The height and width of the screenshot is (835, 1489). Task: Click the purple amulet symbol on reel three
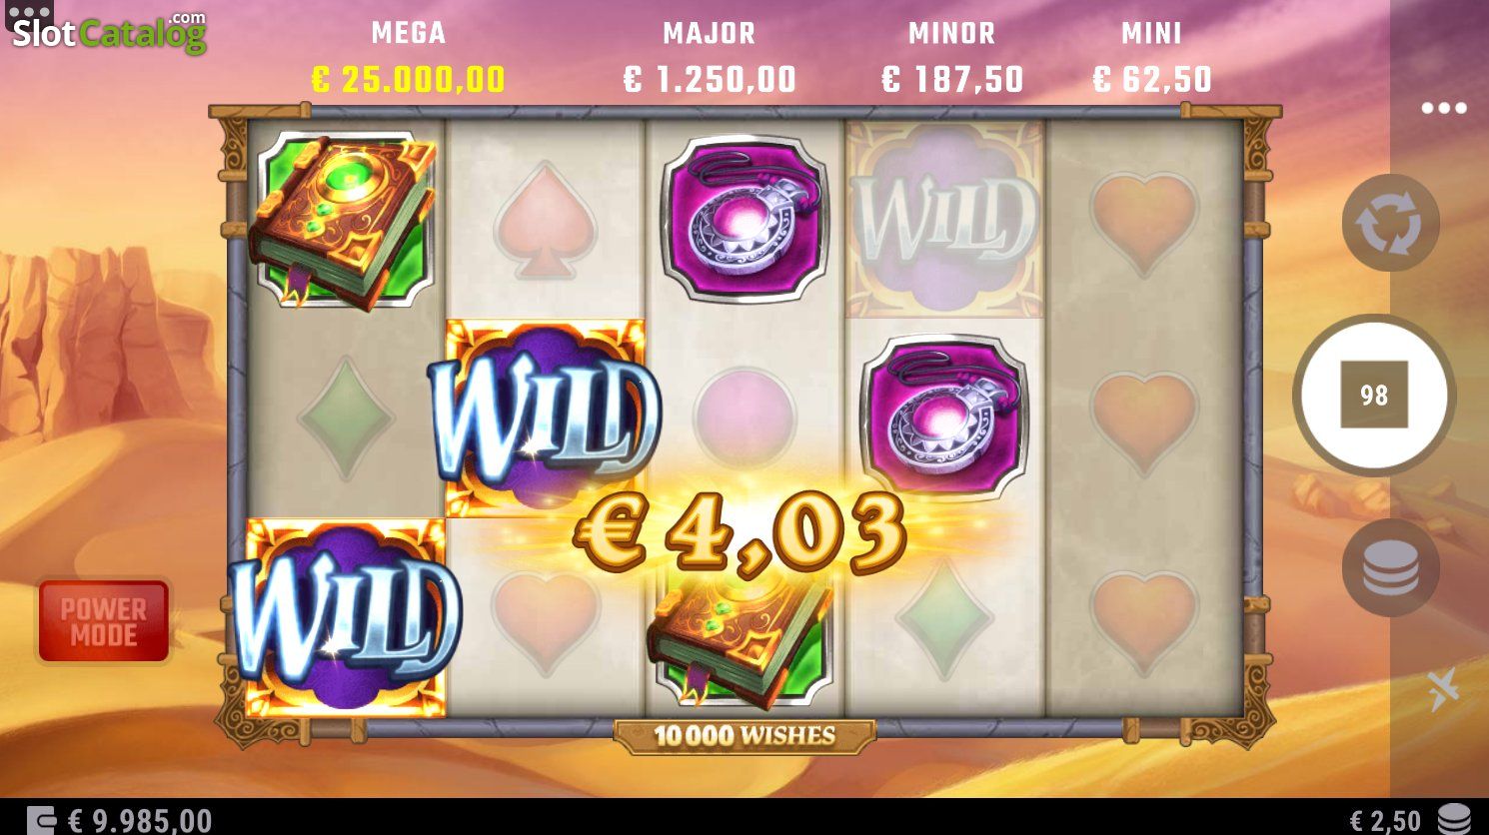click(744, 220)
